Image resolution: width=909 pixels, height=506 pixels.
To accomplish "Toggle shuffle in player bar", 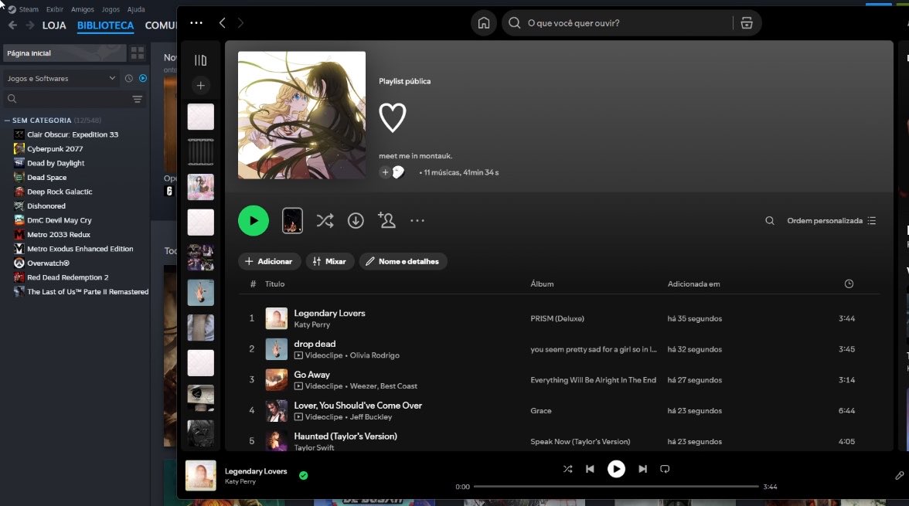I will coord(567,469).
